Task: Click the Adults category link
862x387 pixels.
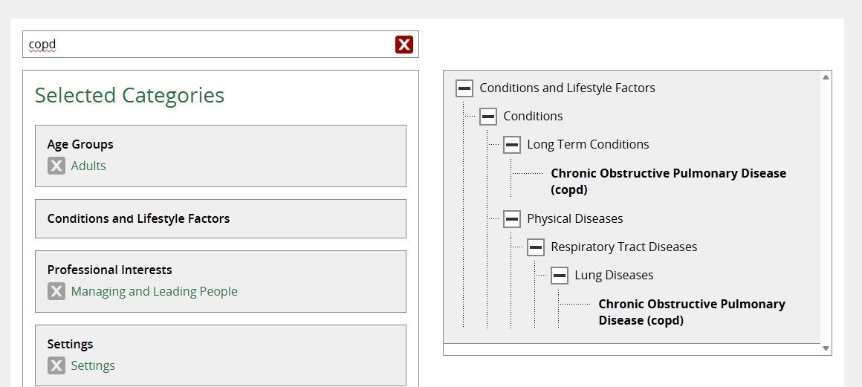Action: [88, 166]
